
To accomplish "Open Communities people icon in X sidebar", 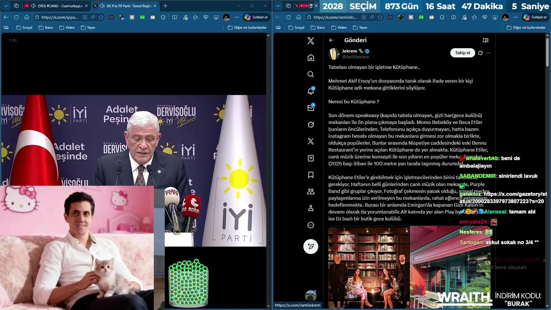I will coord(311,192).
